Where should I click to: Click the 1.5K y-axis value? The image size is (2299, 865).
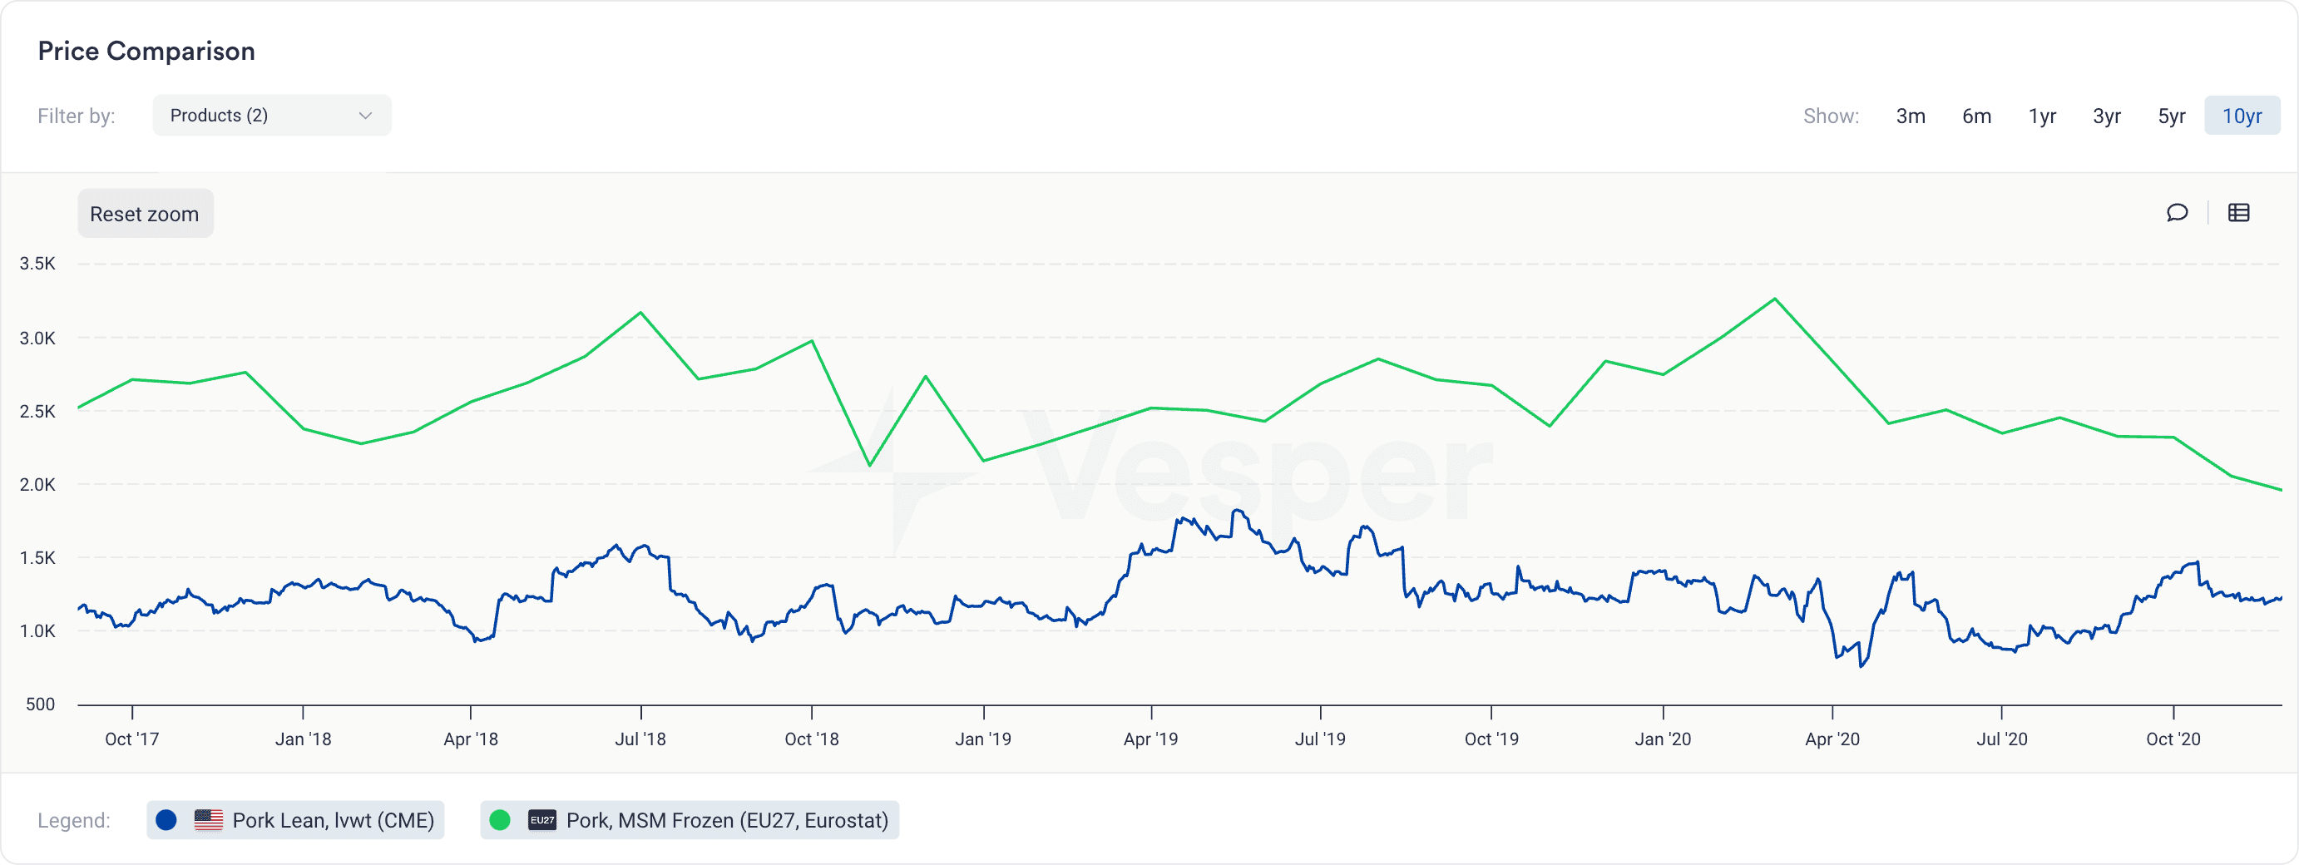[37, 558]
